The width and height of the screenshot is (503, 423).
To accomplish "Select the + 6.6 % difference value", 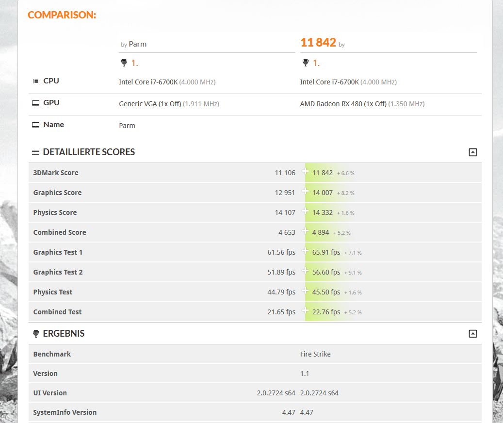I will tap(345, 173).
